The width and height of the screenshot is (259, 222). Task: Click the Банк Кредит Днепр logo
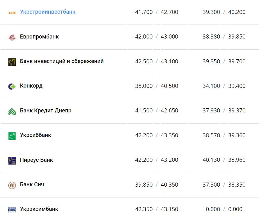[x=11, y=111]
